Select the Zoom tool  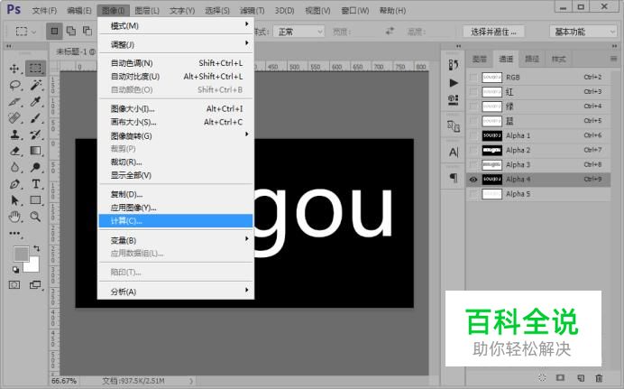pos(35,217)
